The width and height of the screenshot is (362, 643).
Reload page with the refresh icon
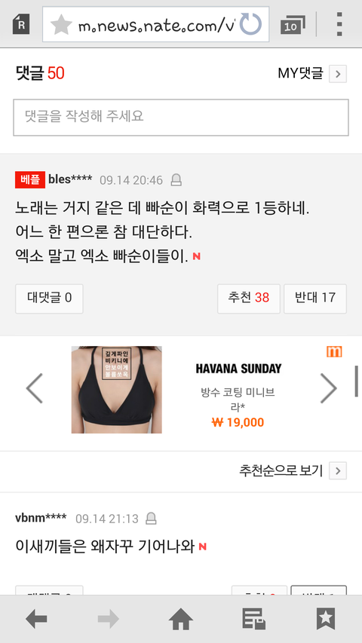[x=250, y=24]
